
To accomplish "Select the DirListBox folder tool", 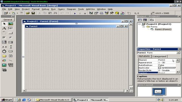I will [x=4, y=56].
